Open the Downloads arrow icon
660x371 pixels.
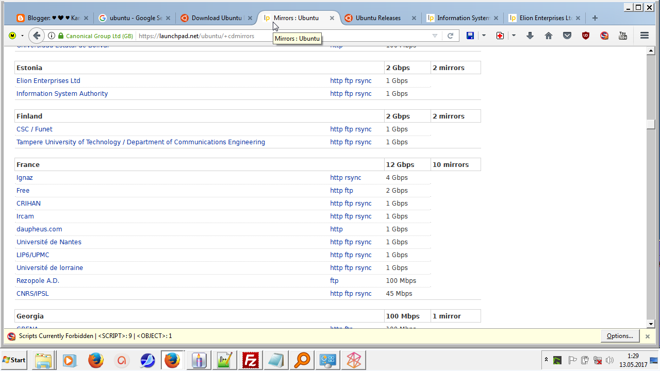click(530, 36)
